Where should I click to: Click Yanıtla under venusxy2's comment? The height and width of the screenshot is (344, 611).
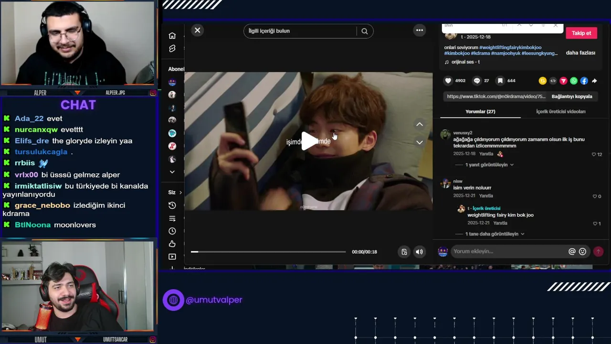point(486,154)
